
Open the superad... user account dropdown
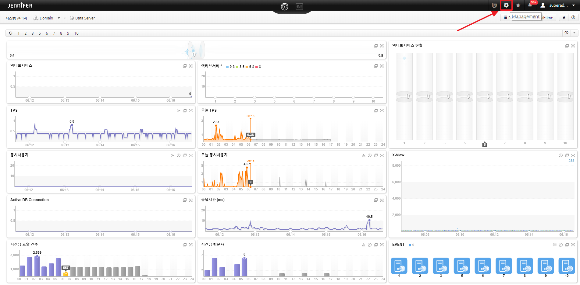[x=557, y=5]
